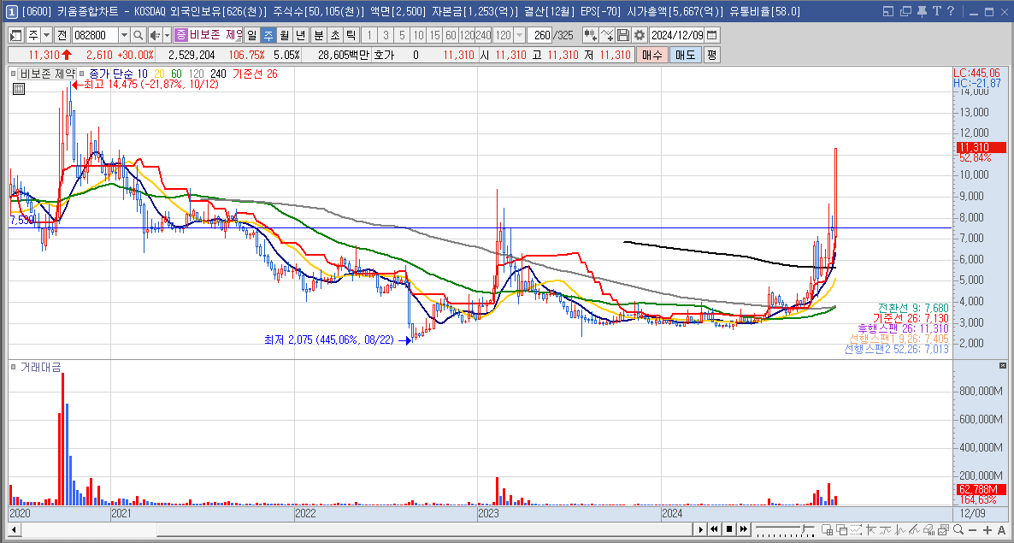1014x543 pixels.
Task: Click the 기준선 26 legend label
Action: 255,74
